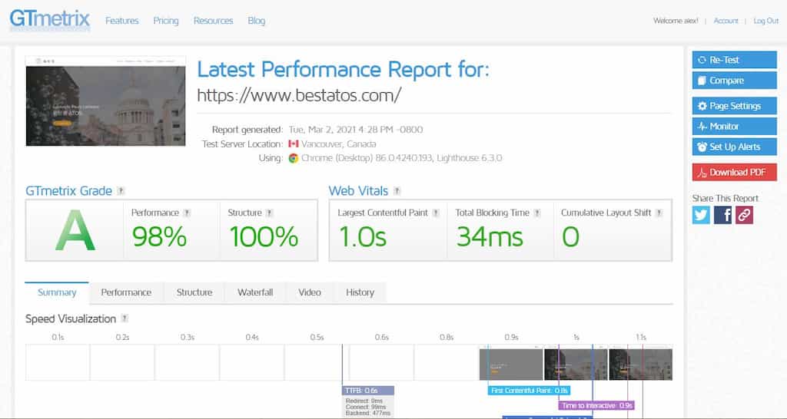Switch to the Structure tab
Screen dimensions: 787x419
click(194, 292)
